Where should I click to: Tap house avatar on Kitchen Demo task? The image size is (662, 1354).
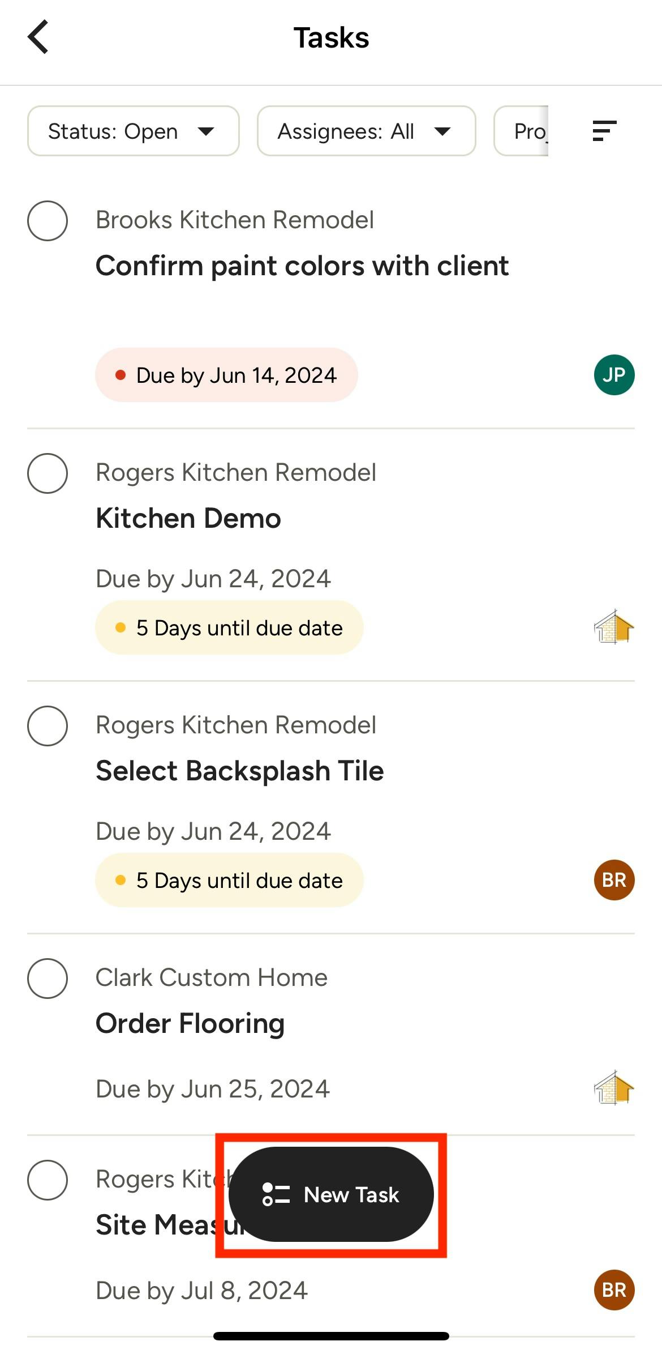point(614,627)
